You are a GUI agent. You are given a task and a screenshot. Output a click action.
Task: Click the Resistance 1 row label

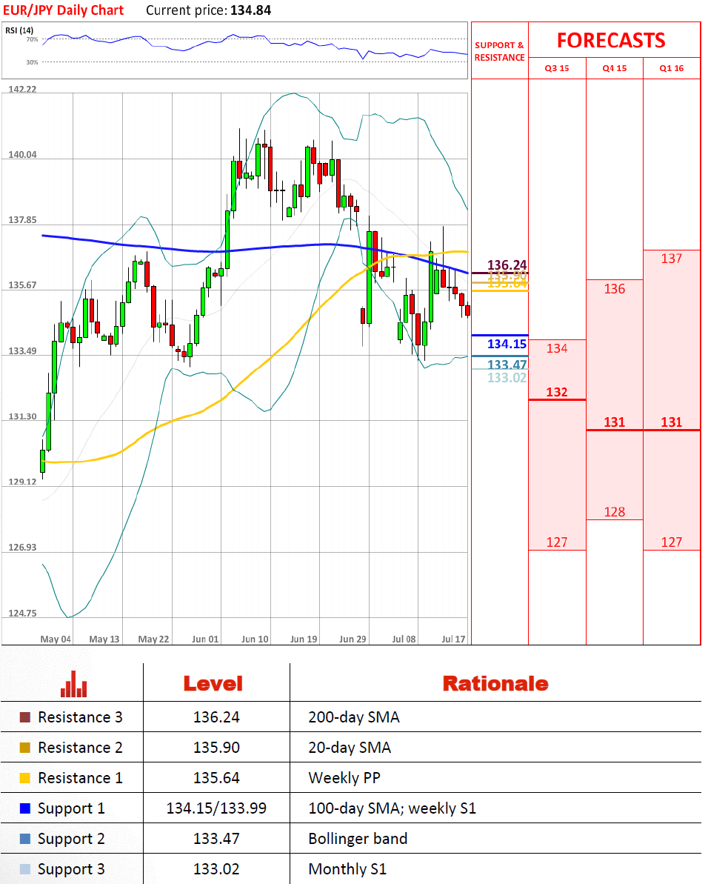pyautogui.click(x=80, y=778)
